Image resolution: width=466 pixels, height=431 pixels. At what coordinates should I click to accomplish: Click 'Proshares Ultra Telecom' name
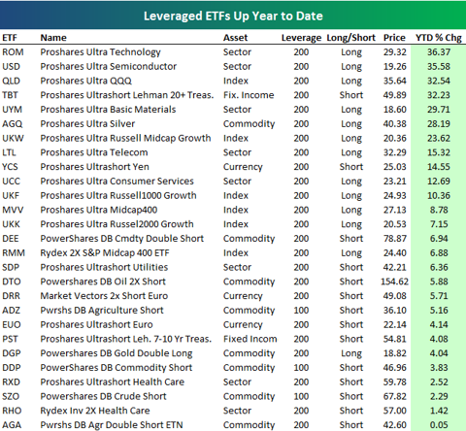(94, 152)
